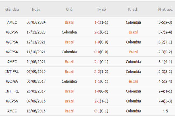Click the corner stat 8-2(4-1)
This screenshot has height=116, width=175.
165,42
